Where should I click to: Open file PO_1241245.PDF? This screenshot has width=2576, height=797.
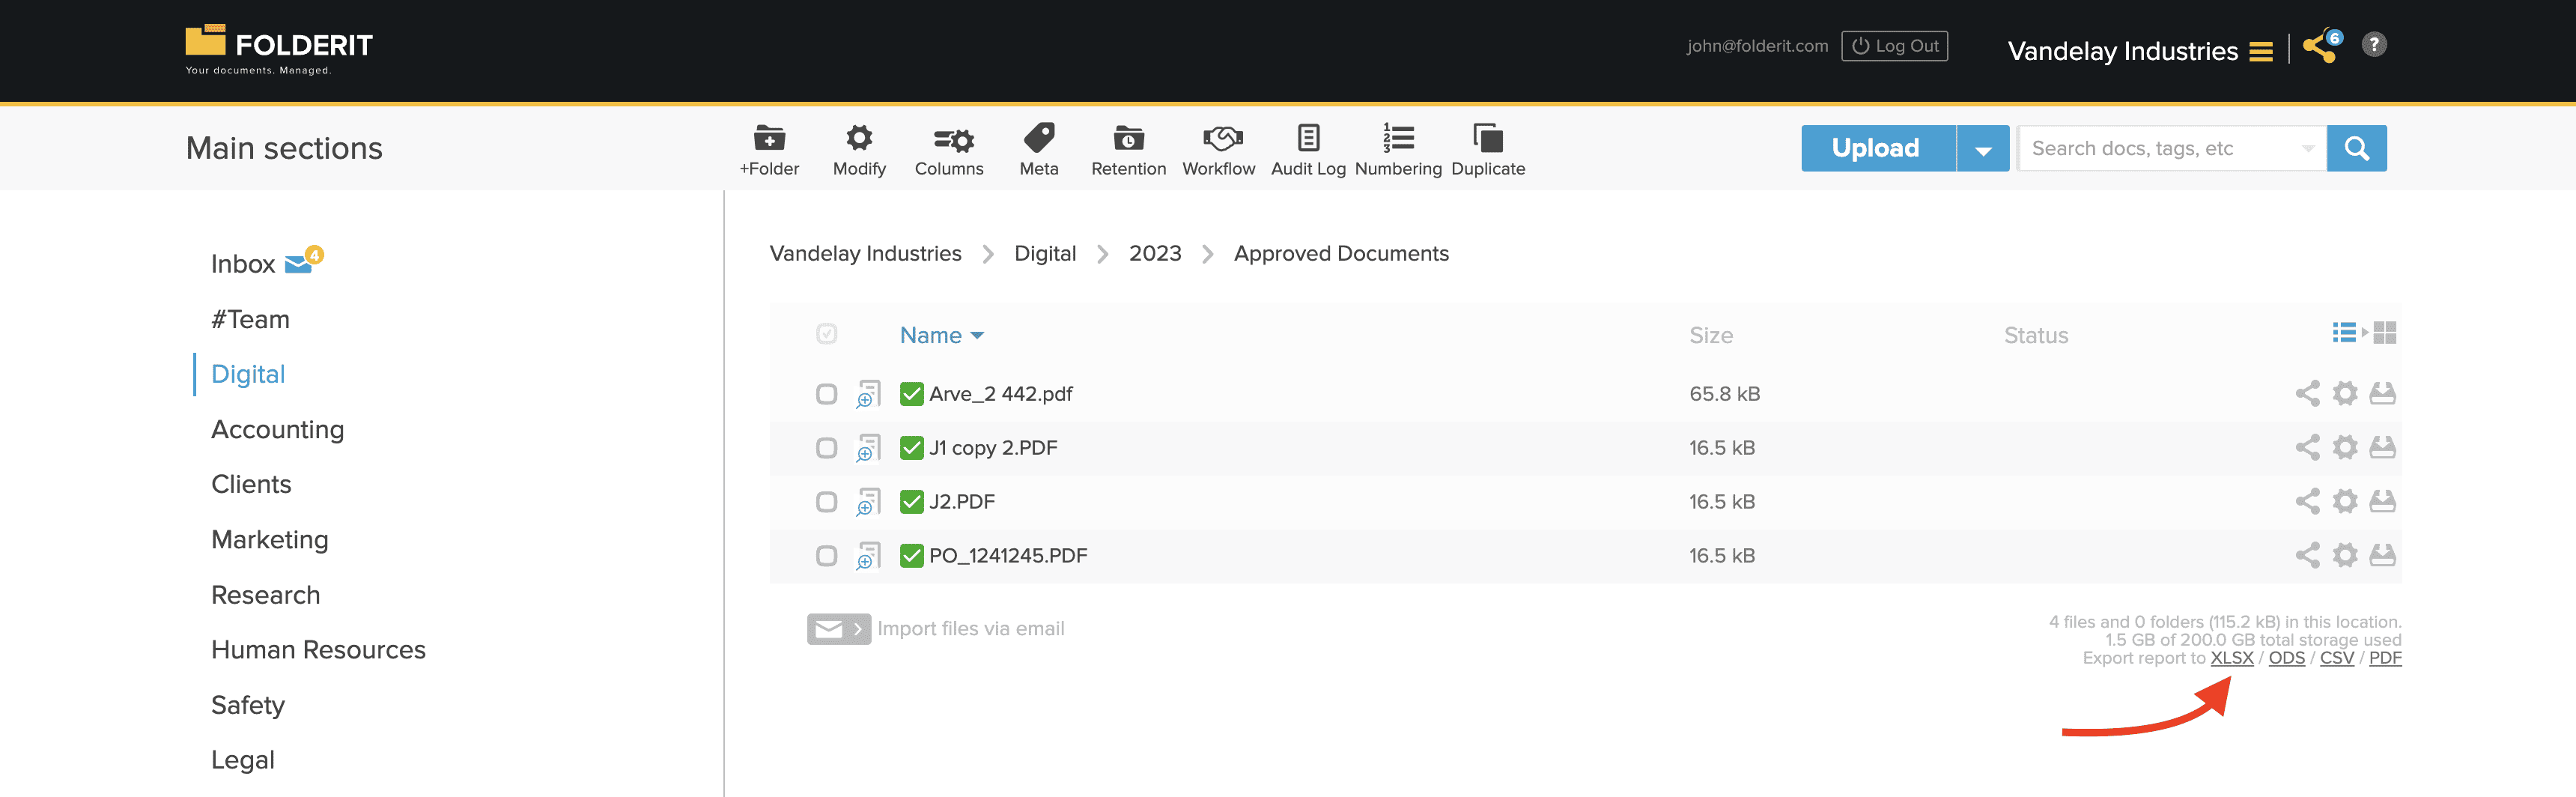[x=1008, y=556]
